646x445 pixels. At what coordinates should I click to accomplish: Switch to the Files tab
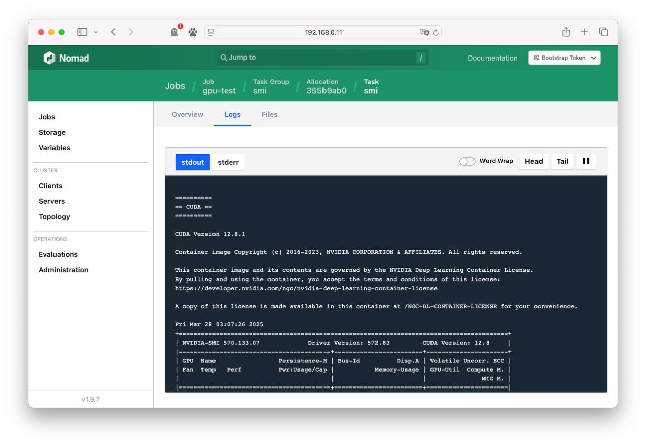(270, 114)
